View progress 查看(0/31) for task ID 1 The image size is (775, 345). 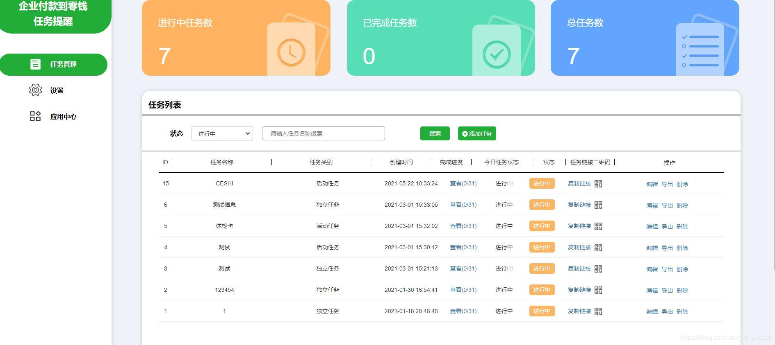[463, 311]
